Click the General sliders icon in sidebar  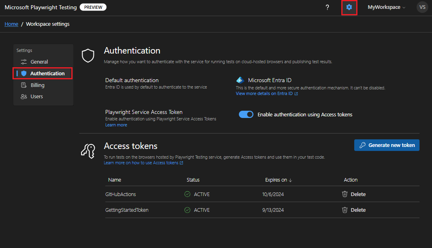coord(23,62)
